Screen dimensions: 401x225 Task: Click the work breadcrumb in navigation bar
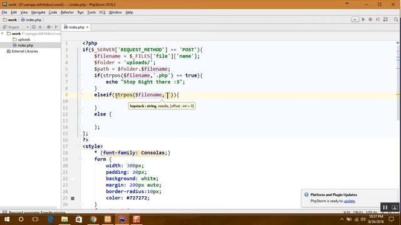pyautogui.click(x=10, y=19)
